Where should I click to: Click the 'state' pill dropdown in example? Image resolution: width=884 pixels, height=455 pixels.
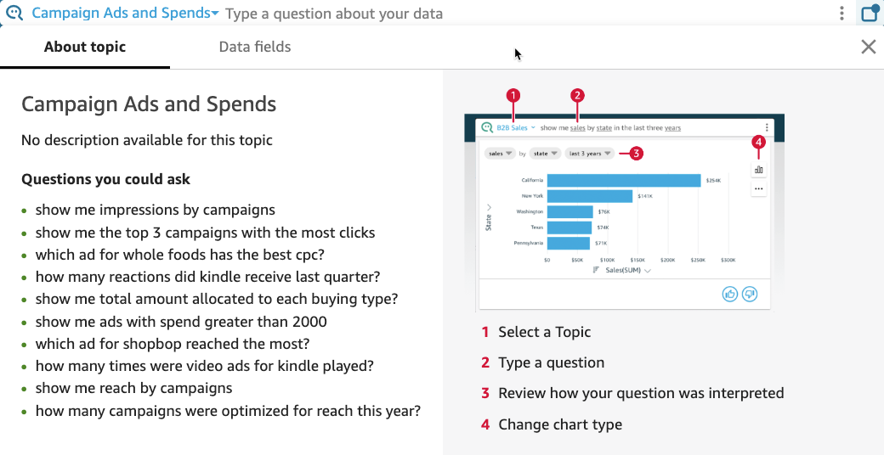(x=546, y=154)
